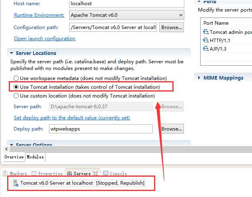Collapse the Server Options section

(12, 144)
